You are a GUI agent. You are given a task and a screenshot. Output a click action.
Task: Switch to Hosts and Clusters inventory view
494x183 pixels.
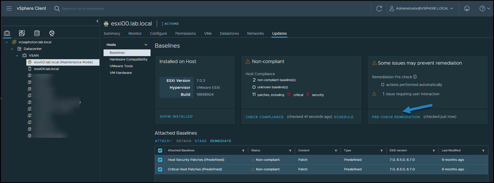(x=7, y=33)
